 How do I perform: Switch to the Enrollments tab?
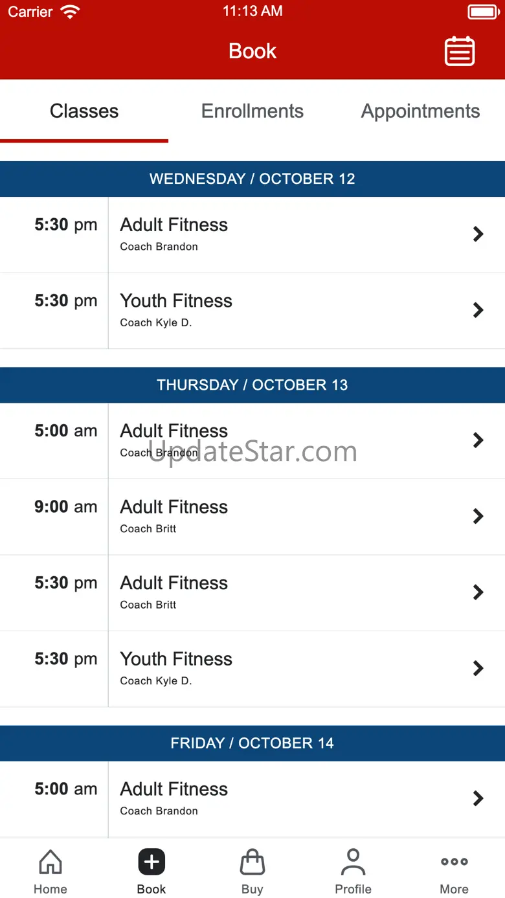tap(252, 111)
